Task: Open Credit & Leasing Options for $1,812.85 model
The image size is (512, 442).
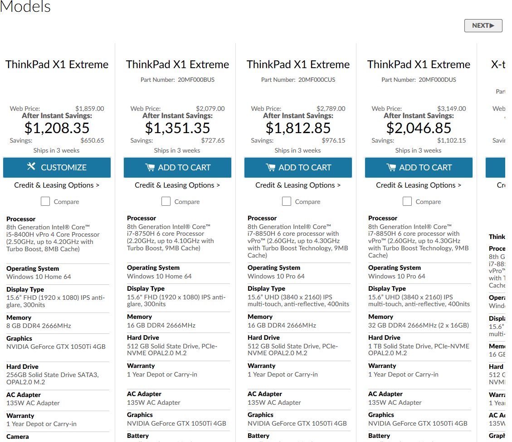Action: [x=298, y=185]
